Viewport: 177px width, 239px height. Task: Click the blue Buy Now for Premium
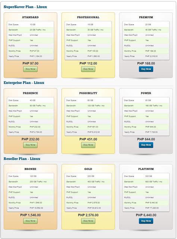(146, 69)
